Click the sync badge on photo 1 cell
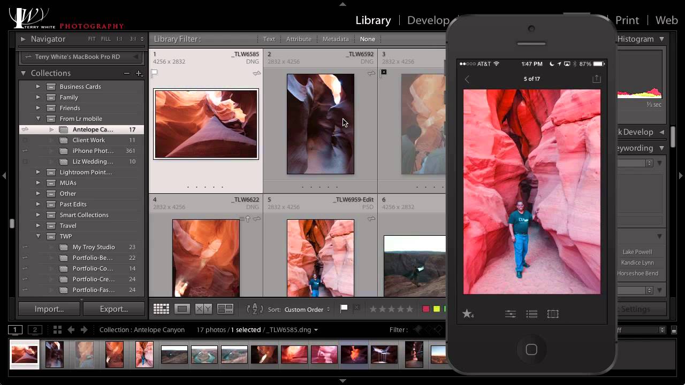This screenshot has height=385, width=685. point(257,73)
